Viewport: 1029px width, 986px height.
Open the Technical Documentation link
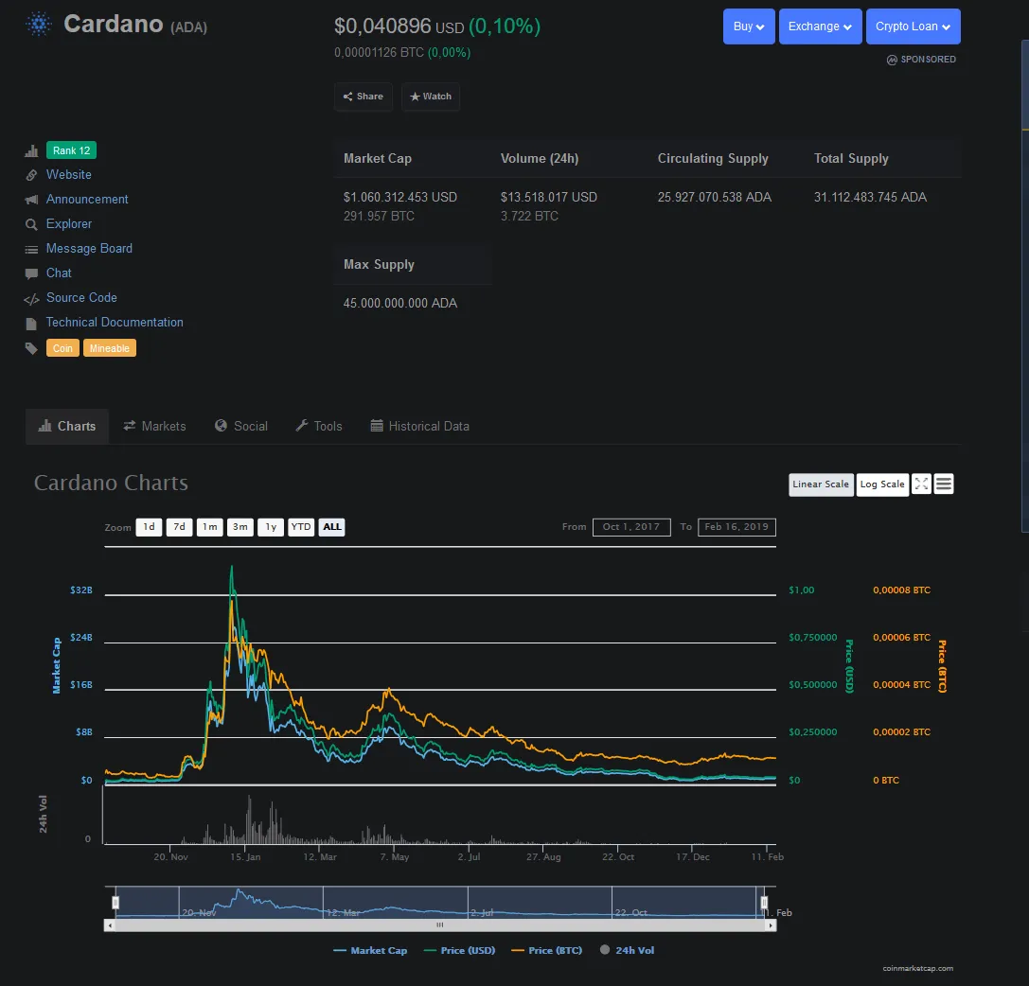pos(115,323)
